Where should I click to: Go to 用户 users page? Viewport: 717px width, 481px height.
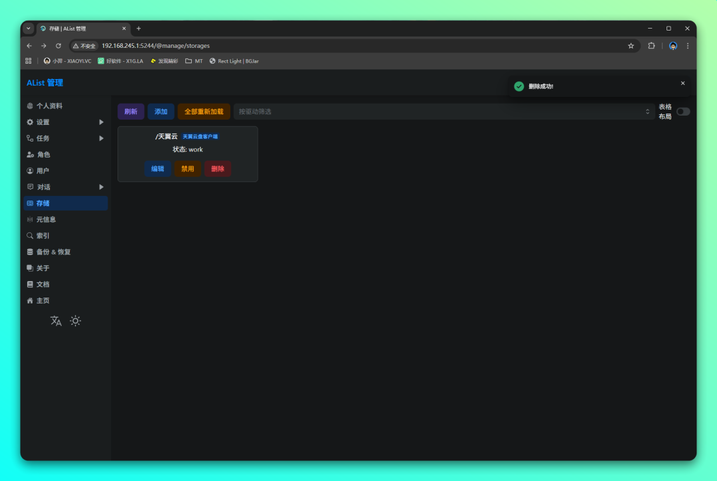43,171
